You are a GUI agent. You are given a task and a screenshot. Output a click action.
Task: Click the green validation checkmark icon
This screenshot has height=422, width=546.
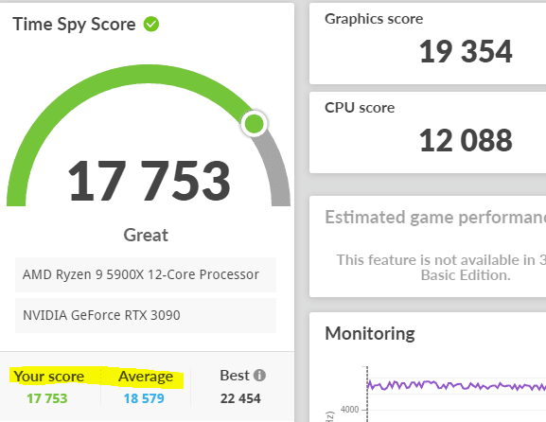151,25
